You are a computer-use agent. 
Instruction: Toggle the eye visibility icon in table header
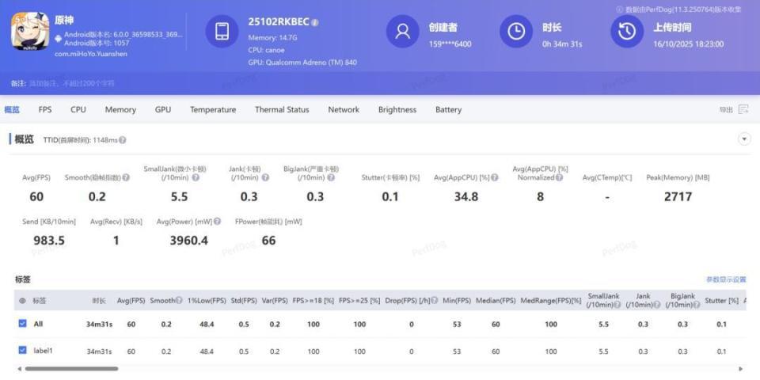[22, 301]
